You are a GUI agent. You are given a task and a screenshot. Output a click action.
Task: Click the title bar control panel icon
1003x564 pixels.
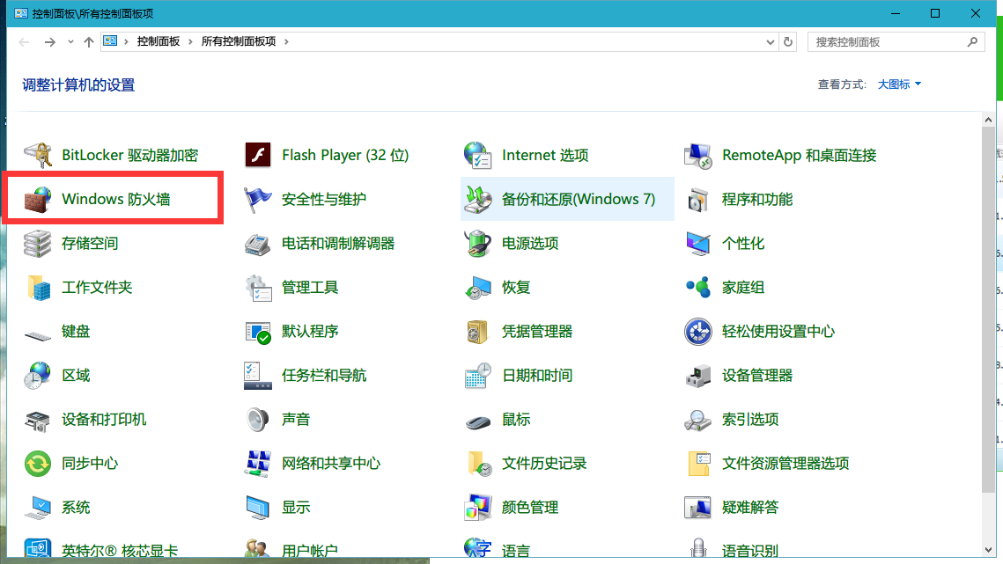(x=21, y=13)
